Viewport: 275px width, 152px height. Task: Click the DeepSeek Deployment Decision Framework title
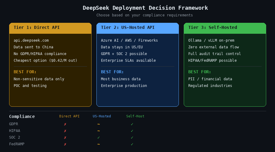(x=145, y=8)
